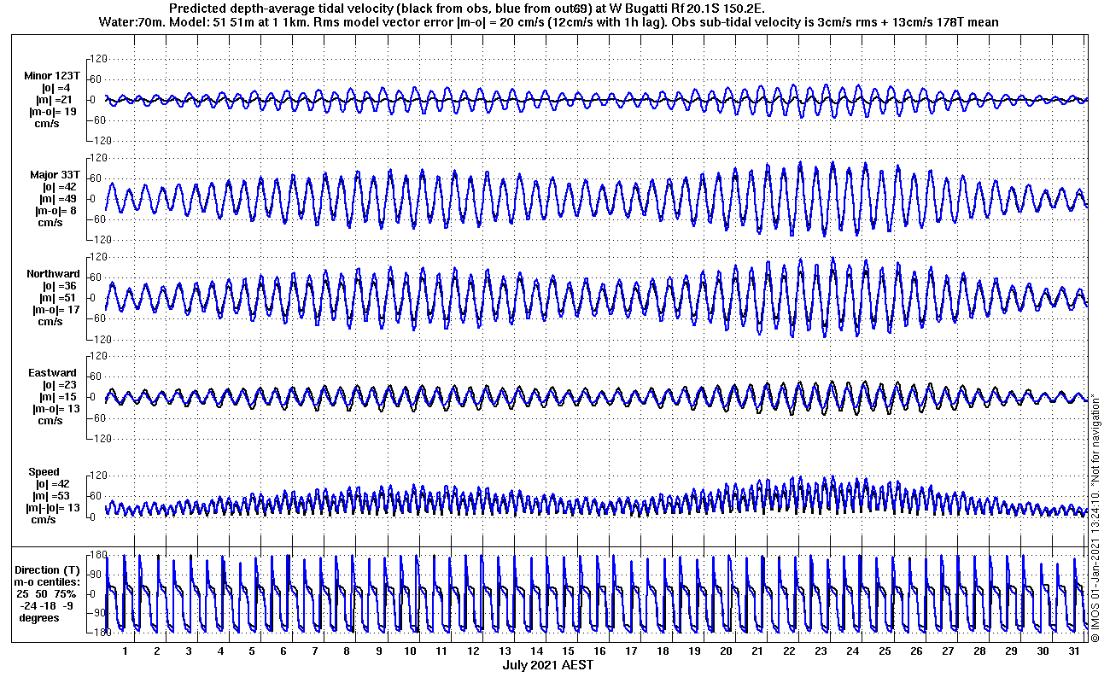Select the 'Northward' panel label
Image resolution: width=1110 pixels, height=683 pixels.
(53, 274)
